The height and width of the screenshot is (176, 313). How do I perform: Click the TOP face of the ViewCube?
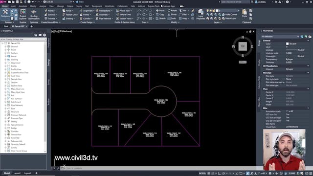[243, 46]
